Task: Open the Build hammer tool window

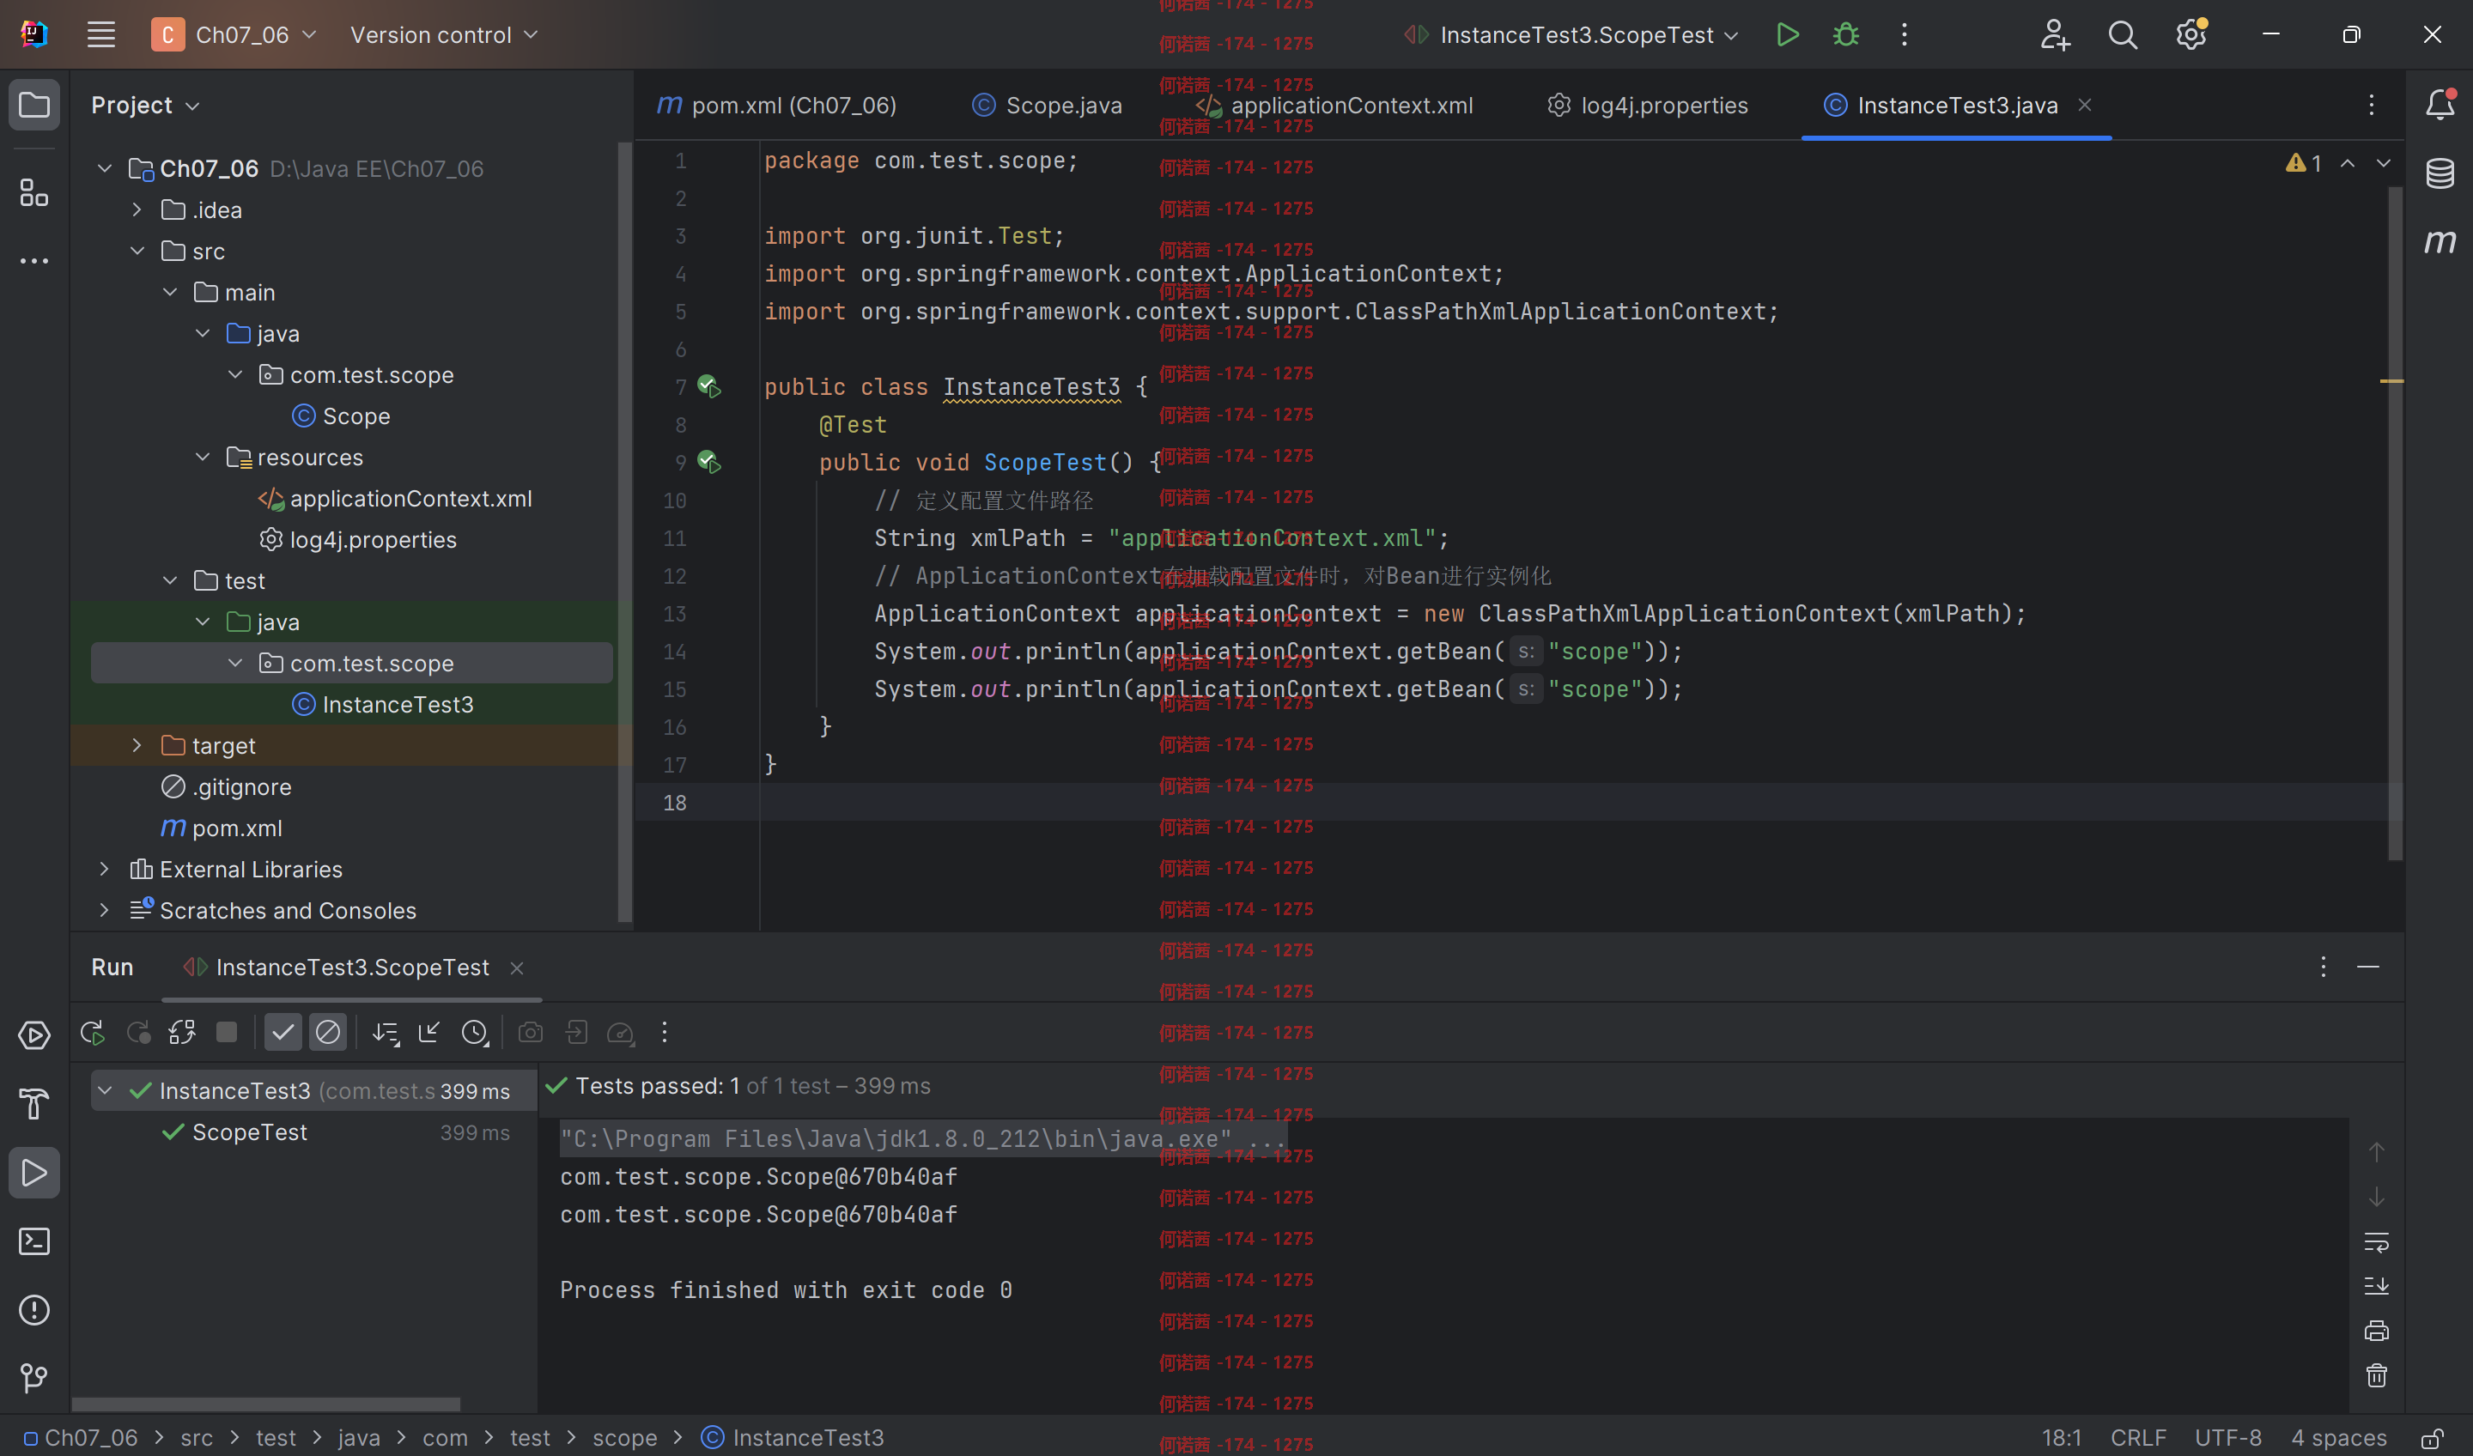Action: click(x=34, y=1105)
